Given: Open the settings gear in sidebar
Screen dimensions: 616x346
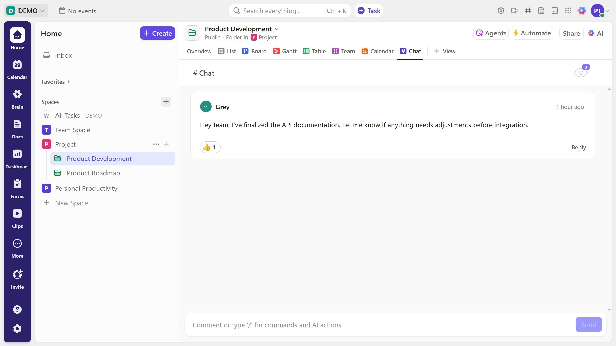Looking at the screenshot, I should point(17,329).
